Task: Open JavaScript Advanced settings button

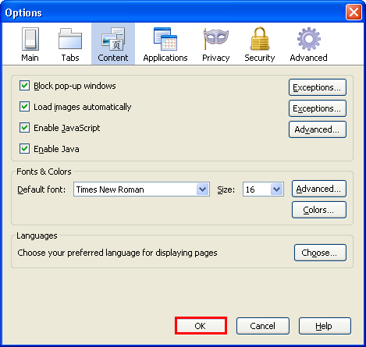Action: 318,129
